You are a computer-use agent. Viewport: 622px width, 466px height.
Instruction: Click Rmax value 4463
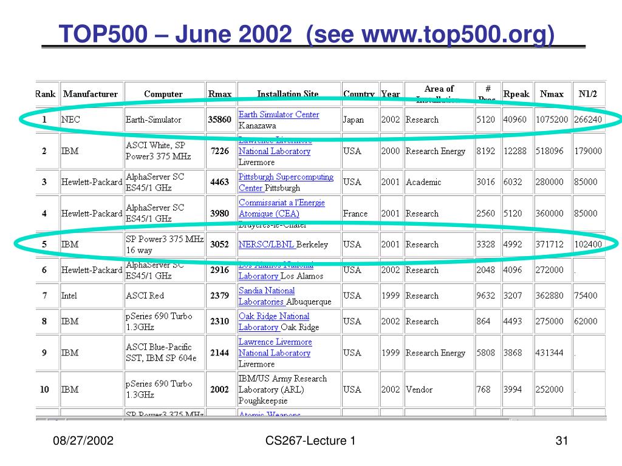click(x=220, y=182)
